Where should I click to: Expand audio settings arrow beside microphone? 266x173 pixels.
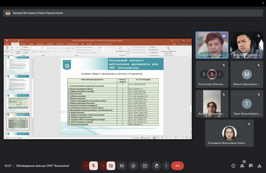(86, 166)
